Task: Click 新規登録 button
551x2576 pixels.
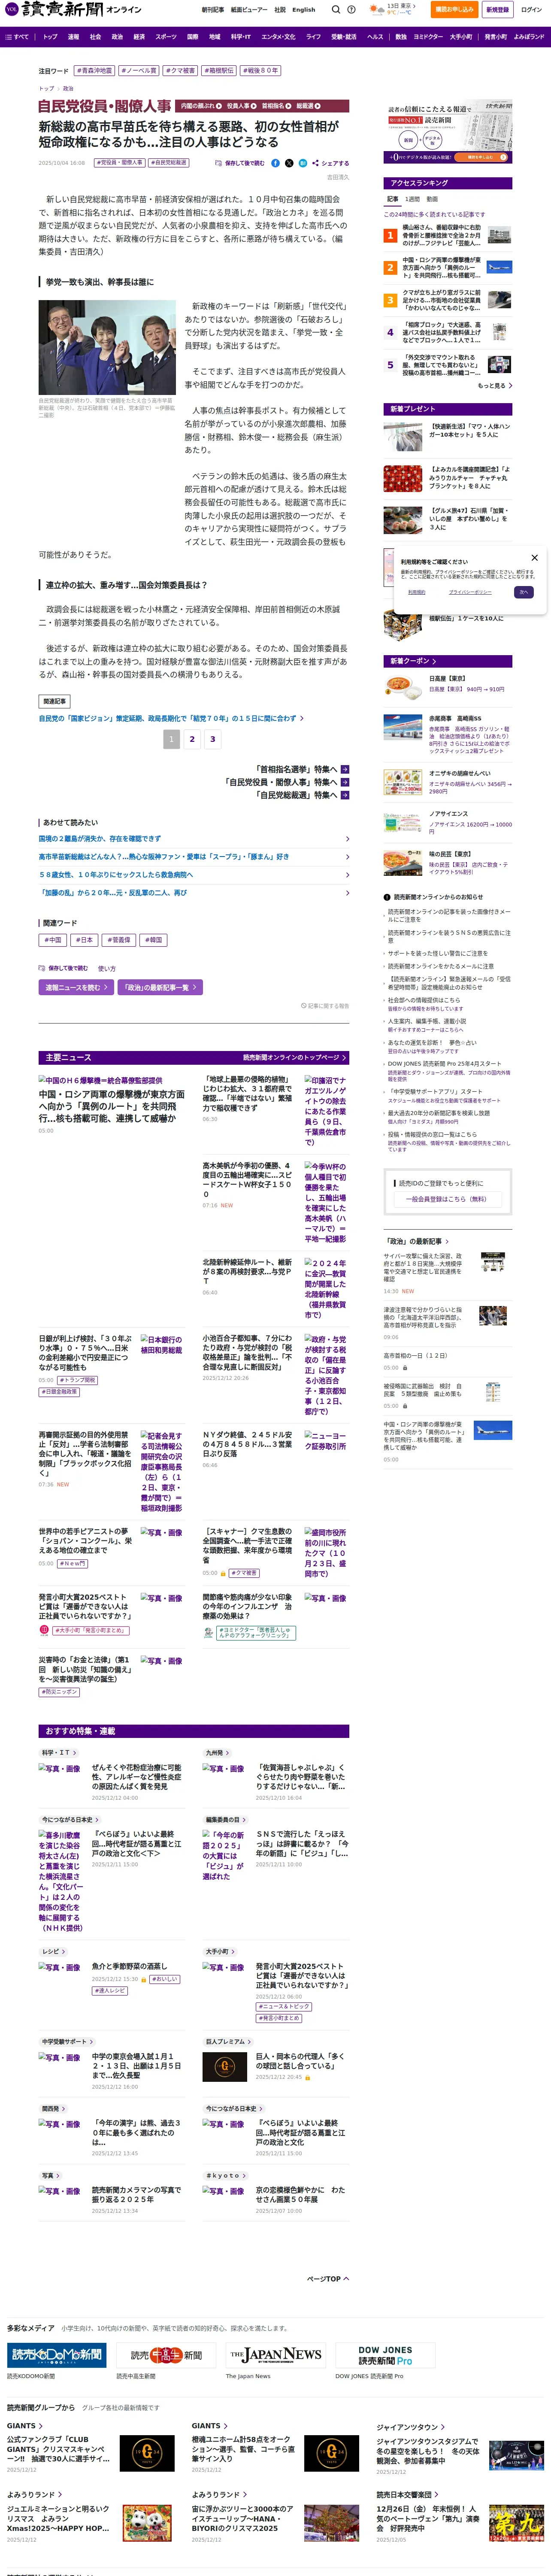Action: [x=497, y=9]
